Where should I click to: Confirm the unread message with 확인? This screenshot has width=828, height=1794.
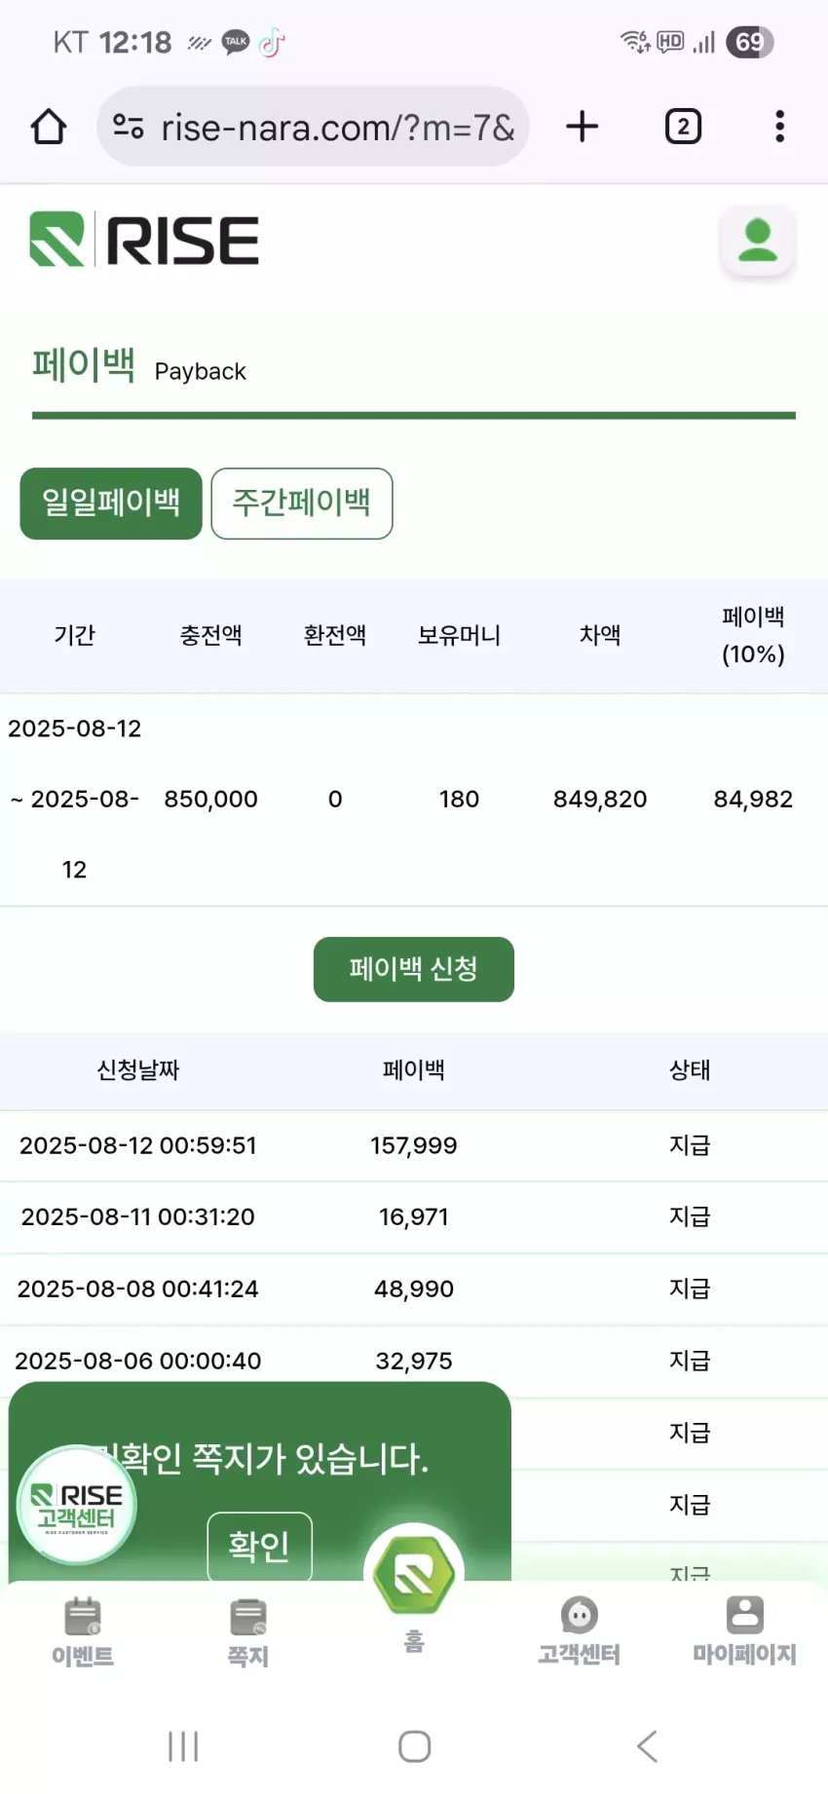(x=259, y=1546)
